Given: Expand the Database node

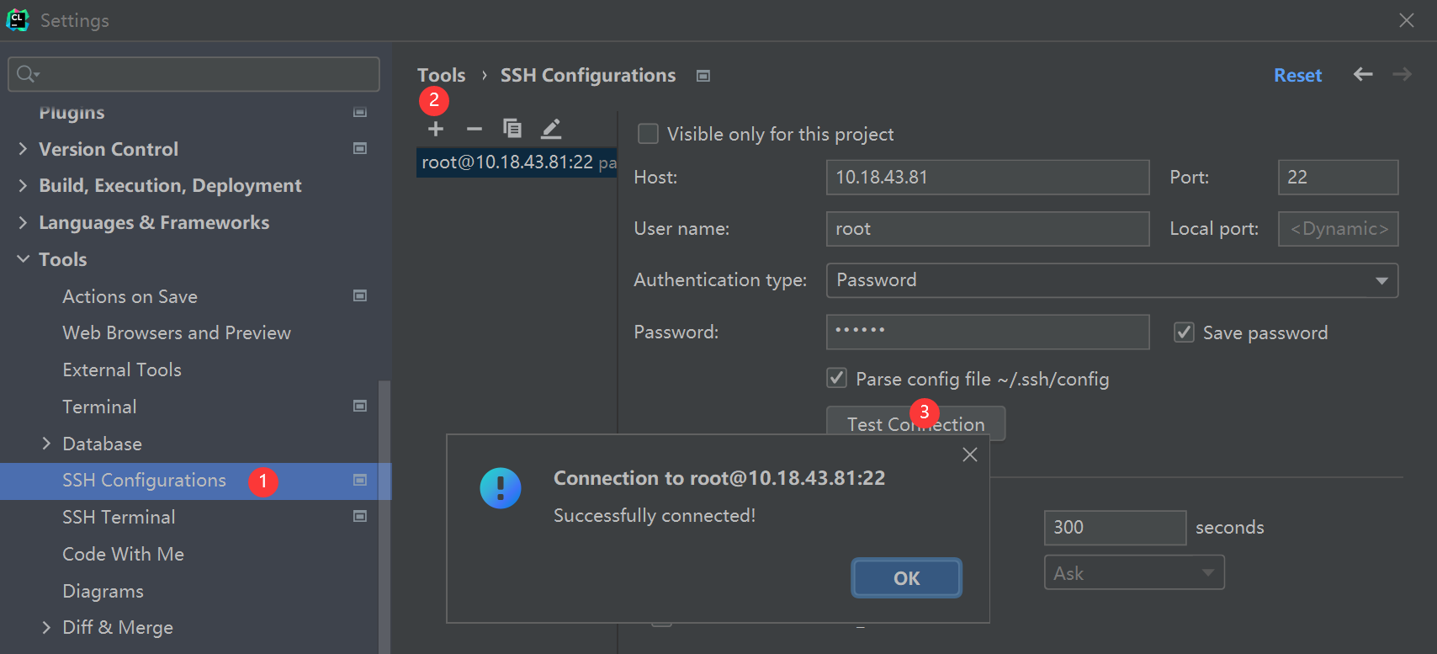Looking at the screenshot, I should click(x=46, y=443).
